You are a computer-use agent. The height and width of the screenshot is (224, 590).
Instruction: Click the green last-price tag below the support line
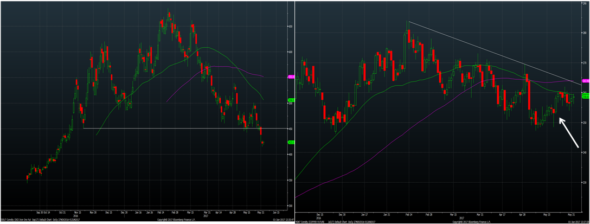pyautogui.click(x=291, y=143)
